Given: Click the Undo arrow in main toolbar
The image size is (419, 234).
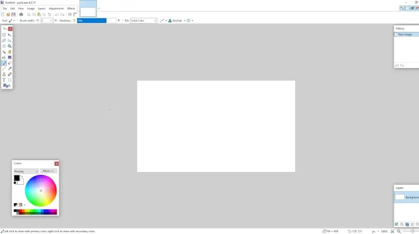Looking at the screenshot, I should (x=57, y=15).
